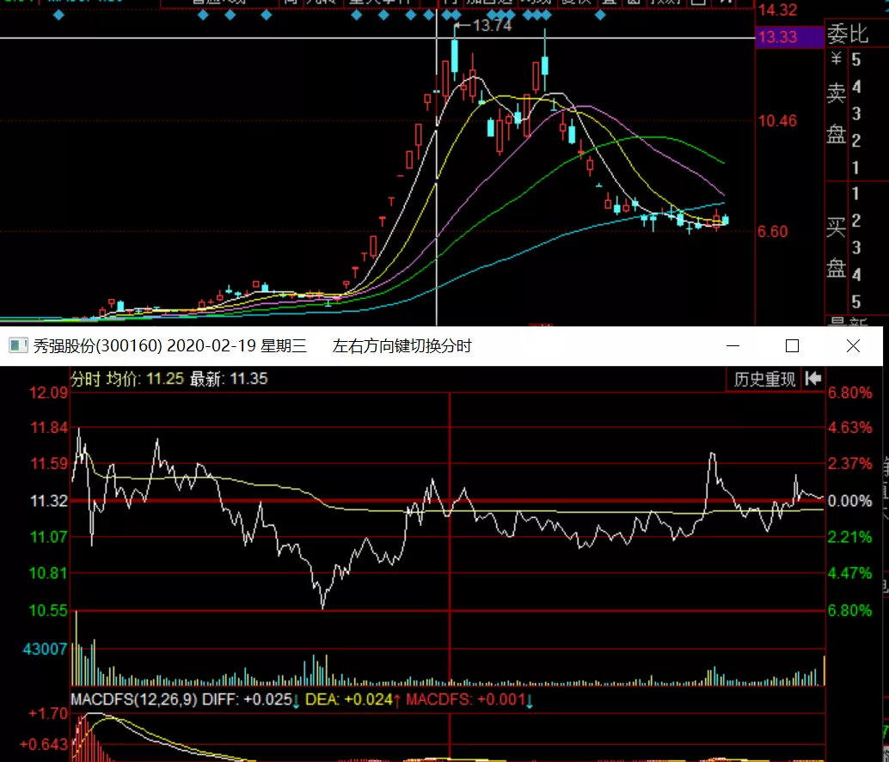This screenshot has height=762, width=889.
Task: Click the DEA: +0.024 value
Action: 349,699
